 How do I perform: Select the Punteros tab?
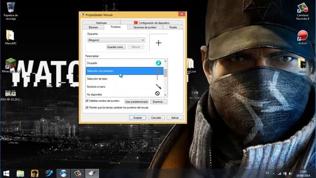click(116, 27)
